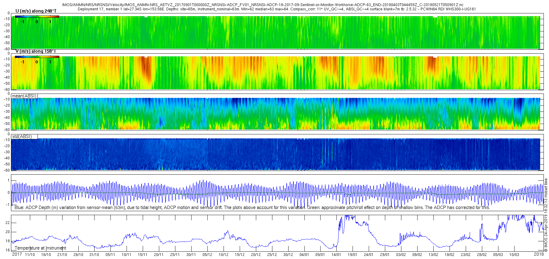Image resolution: width=549 pixels, height=259 pixels.
Task: Click the 28/02 date tick label
Action: tap(482, 255)
